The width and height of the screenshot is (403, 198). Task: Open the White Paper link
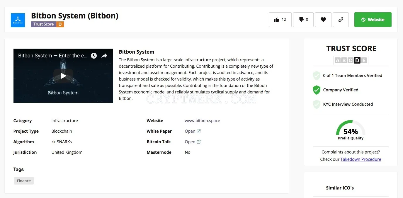point(190,131)
